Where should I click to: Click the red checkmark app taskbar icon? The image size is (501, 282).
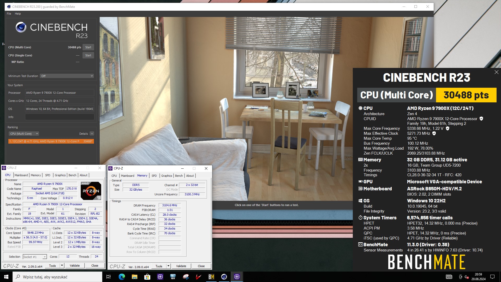[198, 277]
